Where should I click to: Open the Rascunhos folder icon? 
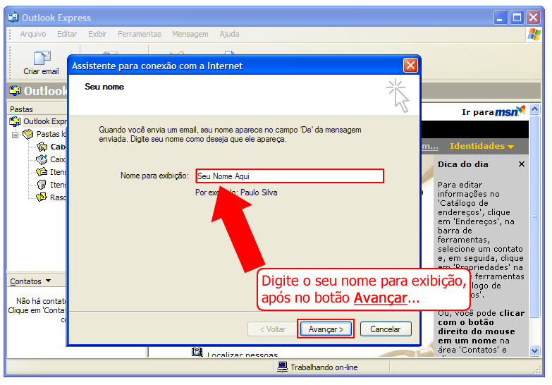pyautogui.click(x=42, y=197)
